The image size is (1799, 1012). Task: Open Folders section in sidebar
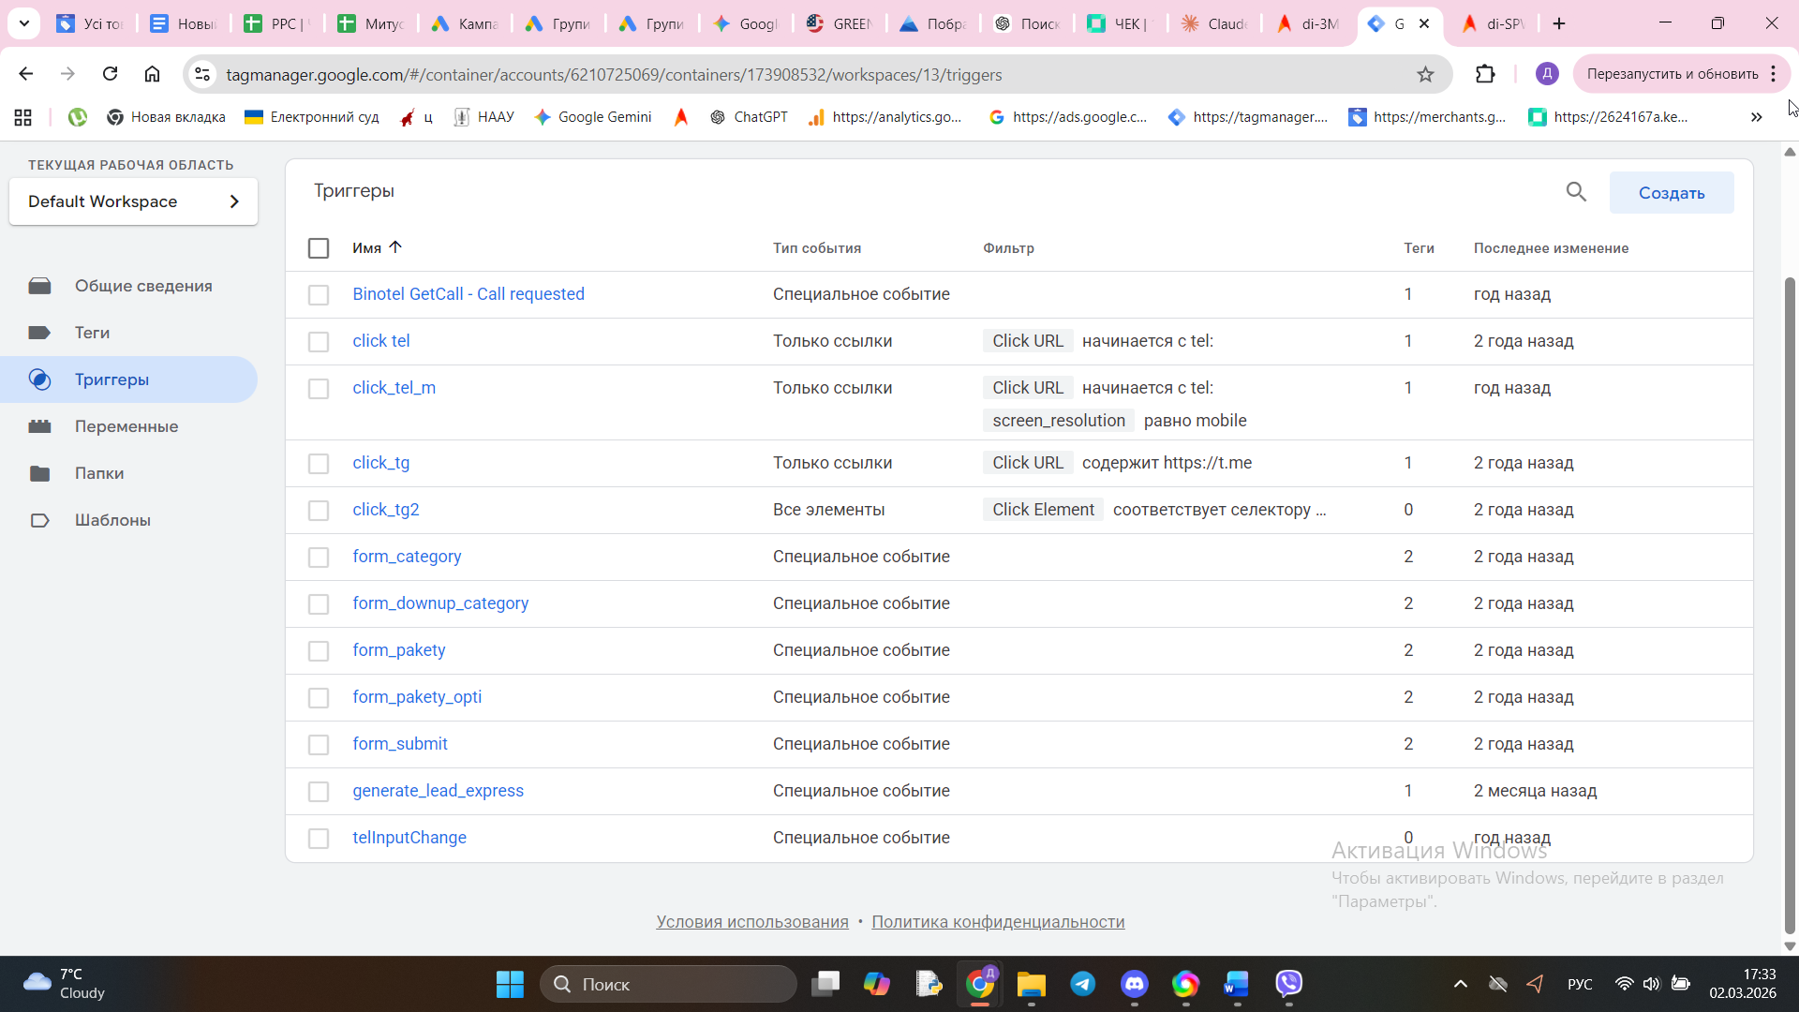(98, 473)
